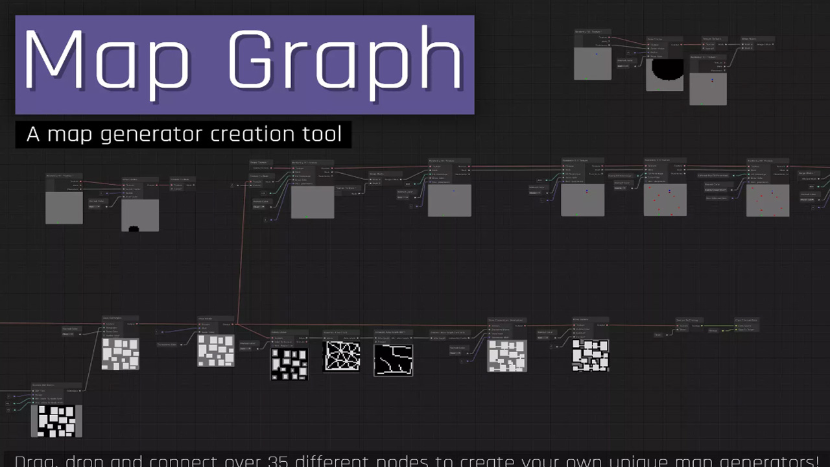Open the white triangulation web preview
This screenshot has height=467, width=830.
(342, 356)
